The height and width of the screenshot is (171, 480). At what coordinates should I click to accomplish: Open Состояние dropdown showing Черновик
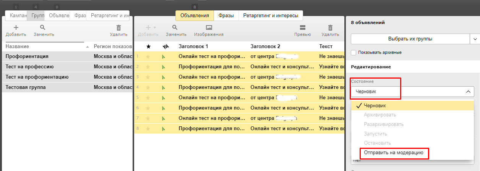pos(412,92)
